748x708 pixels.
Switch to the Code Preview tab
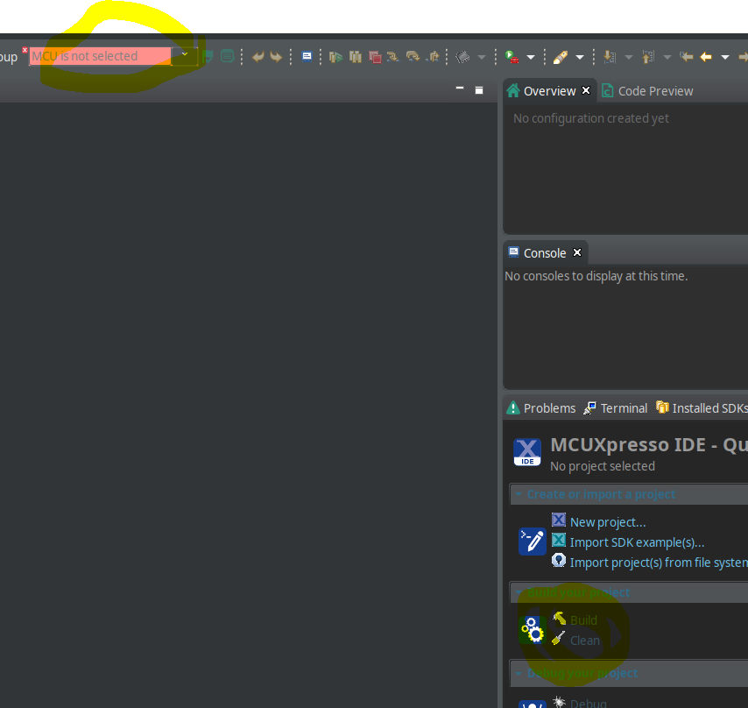[647, 90]
